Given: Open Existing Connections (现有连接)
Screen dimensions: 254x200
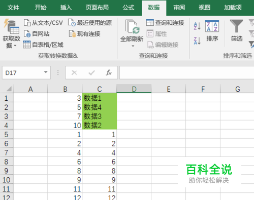Looking at the screenshot, I should pos(85,34).
